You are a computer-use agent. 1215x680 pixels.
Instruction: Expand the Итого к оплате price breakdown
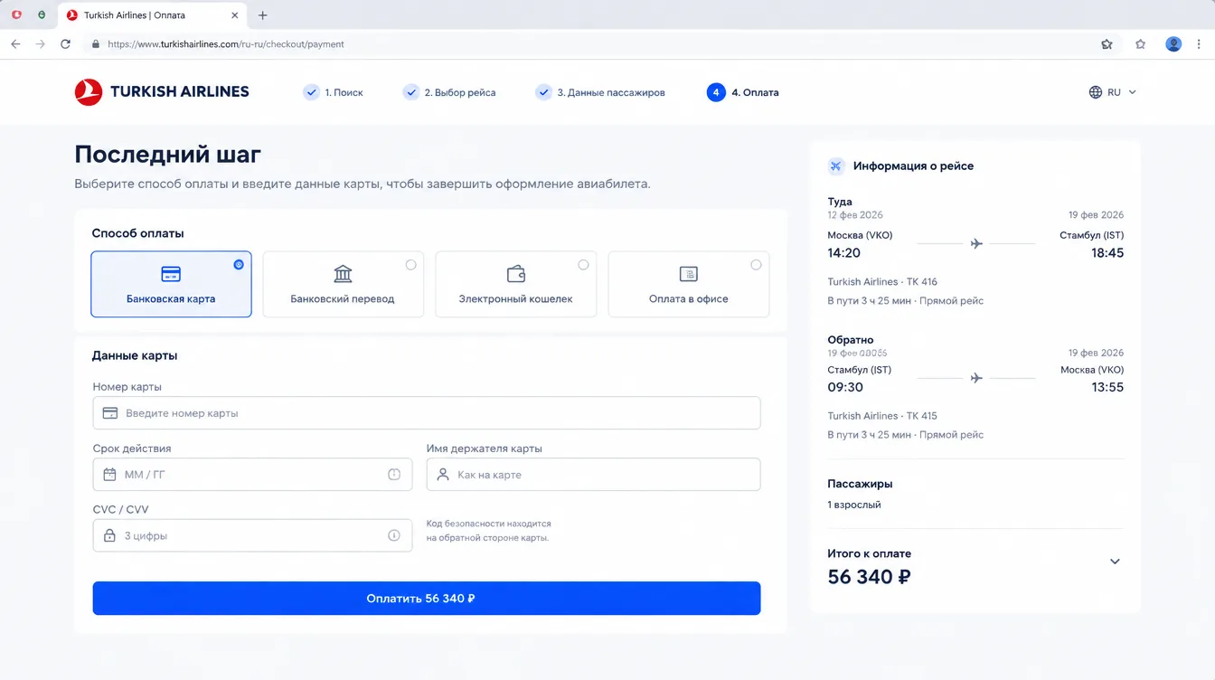[1115, 562]
